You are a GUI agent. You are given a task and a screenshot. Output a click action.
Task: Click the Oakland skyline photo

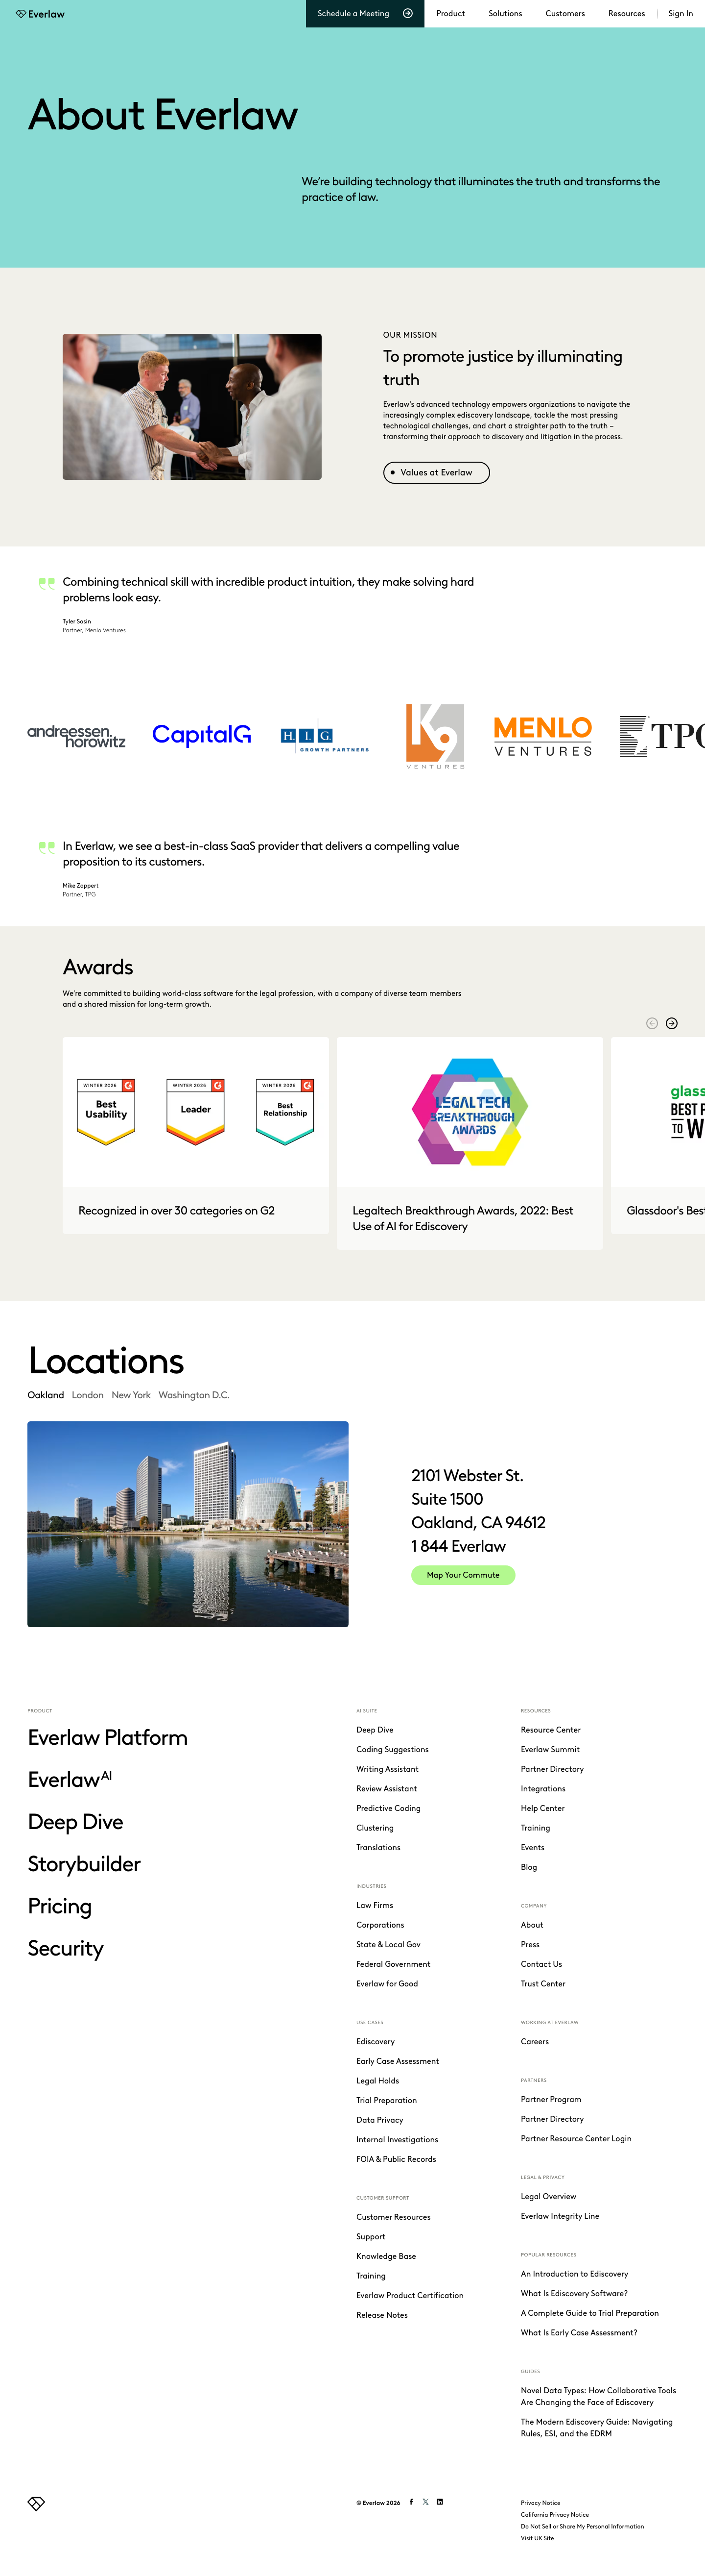pos(188,1524)
